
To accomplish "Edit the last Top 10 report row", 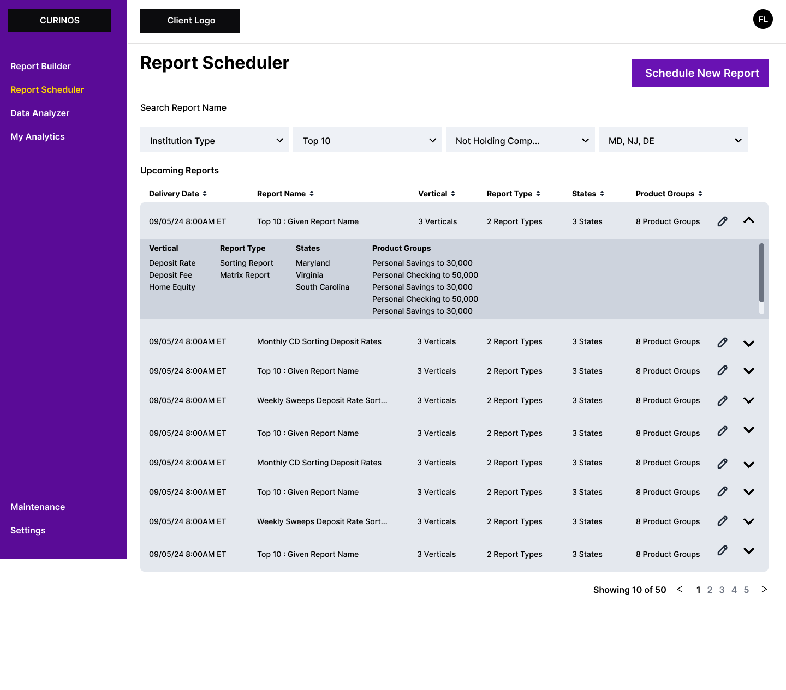I will tap(722, 550).
